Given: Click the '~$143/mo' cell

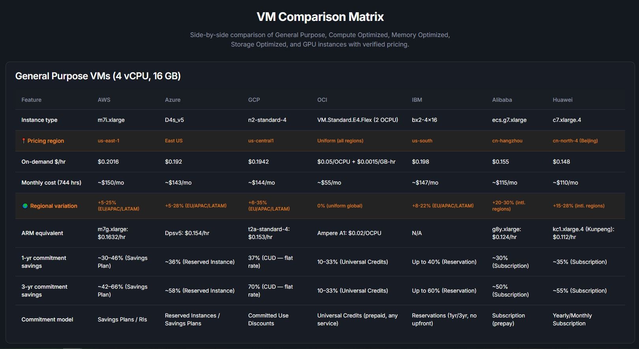Looking at the screenshot, I should (178, 183).
